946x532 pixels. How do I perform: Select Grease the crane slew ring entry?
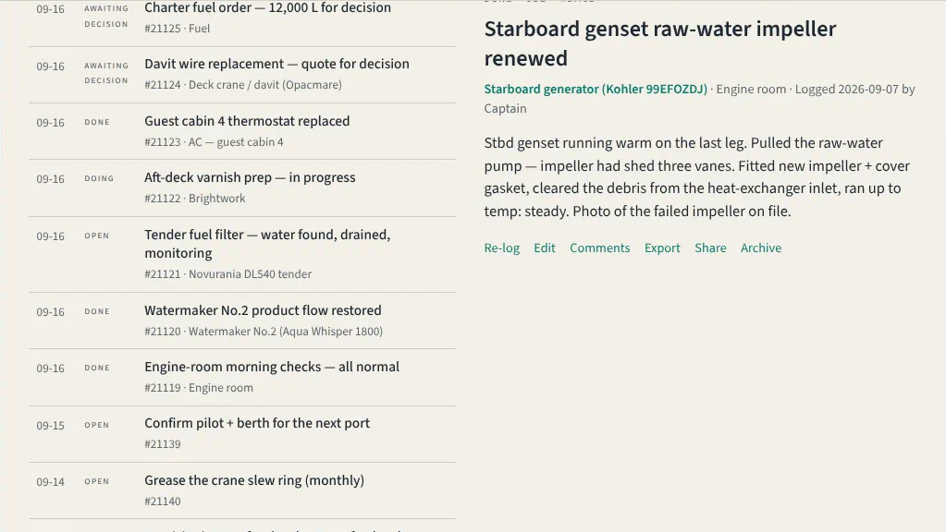[x=242, y=490]
